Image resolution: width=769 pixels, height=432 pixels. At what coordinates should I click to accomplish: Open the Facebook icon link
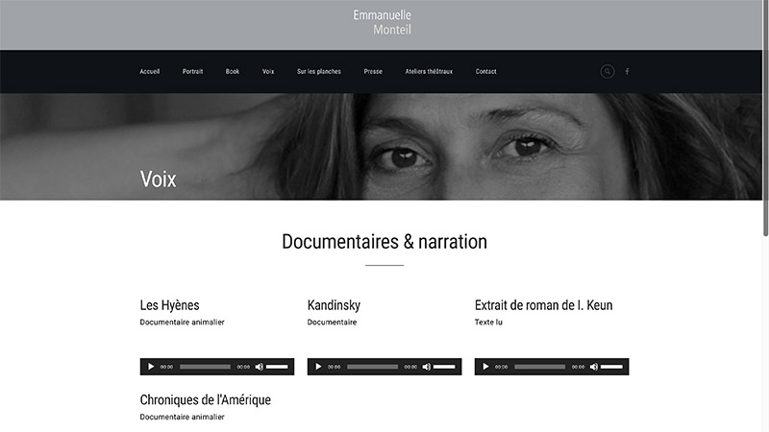(x=627, y=71)
